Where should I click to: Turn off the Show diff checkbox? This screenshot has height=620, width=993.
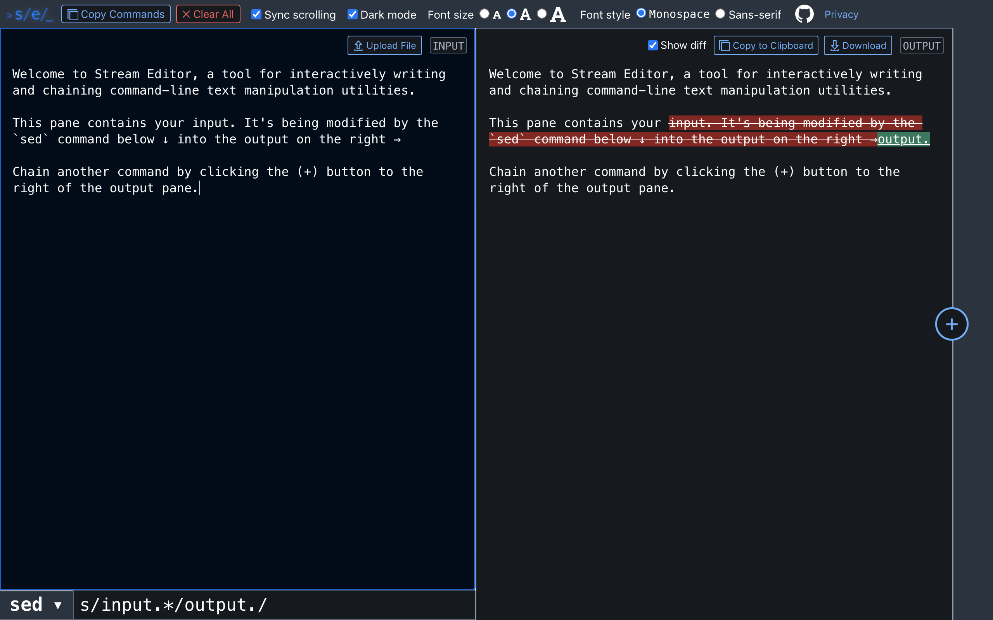tap(652, 45)
